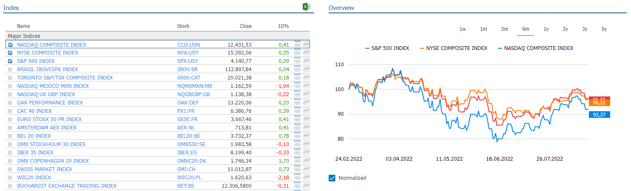Switch chart range to 3m
This screenshot has width=631, height=191.
(505, 29)
